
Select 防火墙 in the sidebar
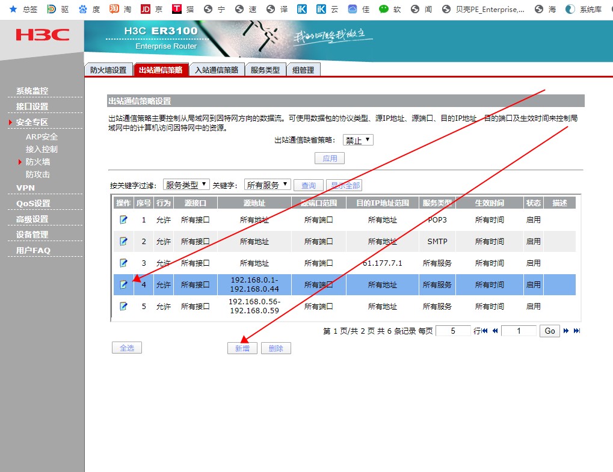[x=37, y=161]
